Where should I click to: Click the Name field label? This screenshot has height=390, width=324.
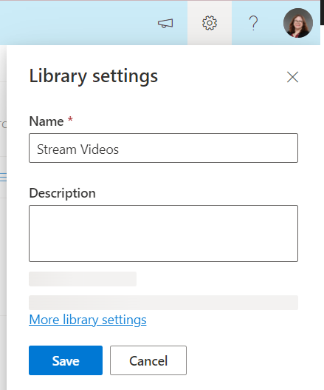(46, 121)
